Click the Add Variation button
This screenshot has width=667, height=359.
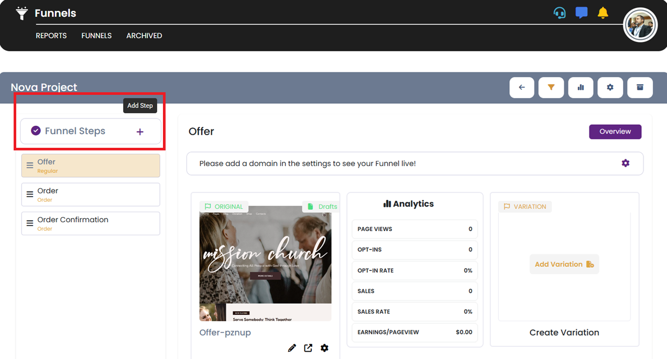pos(564,264)
